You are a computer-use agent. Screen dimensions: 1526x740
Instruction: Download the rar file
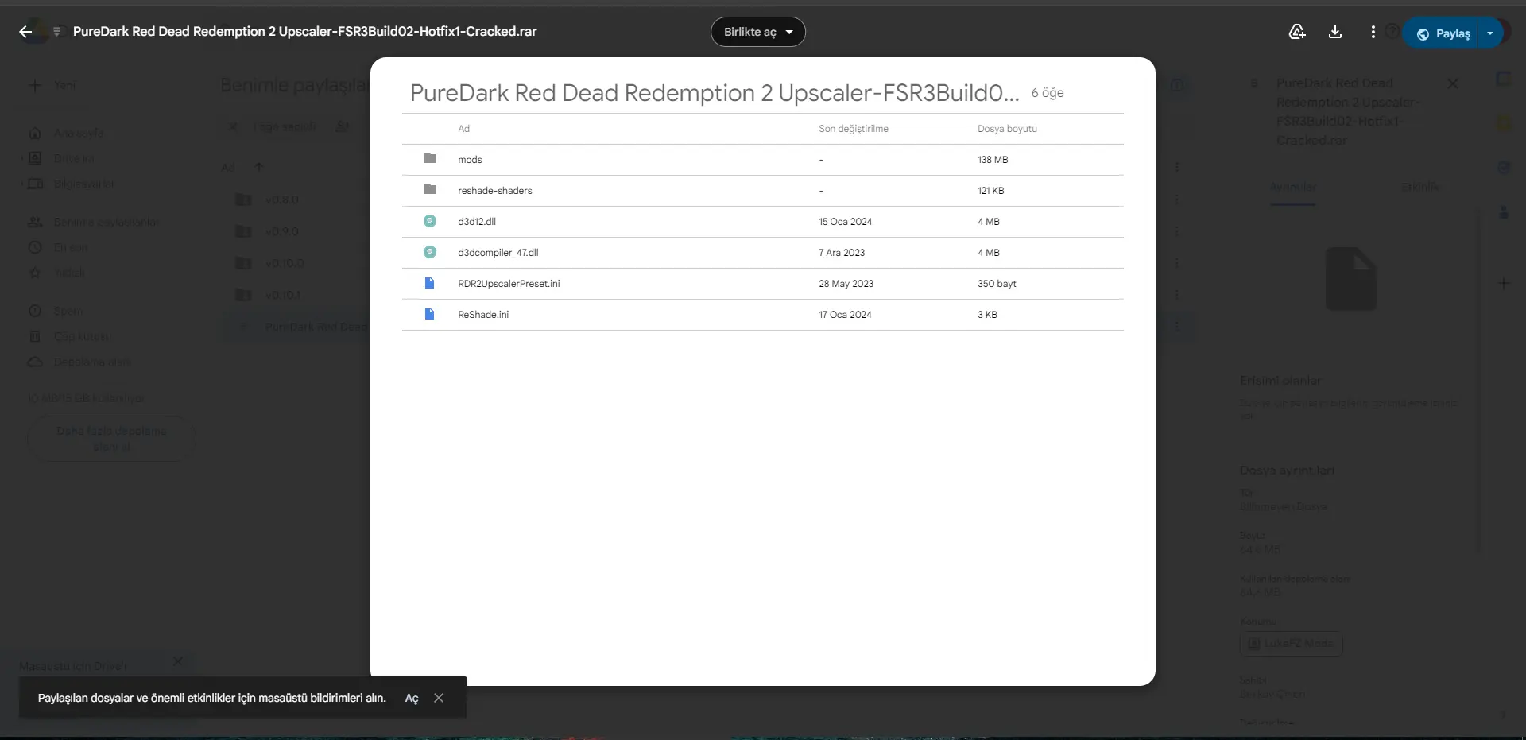(1335, 32)
